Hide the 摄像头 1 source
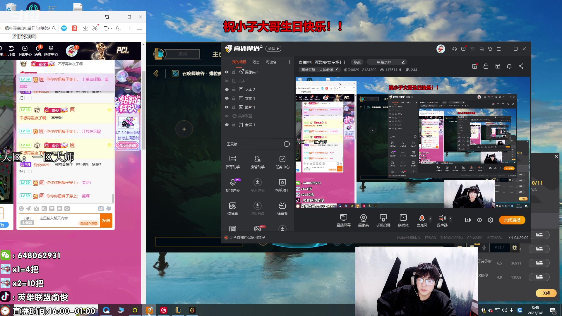Viewport: 562px width, 316px height. coord(227,72)
